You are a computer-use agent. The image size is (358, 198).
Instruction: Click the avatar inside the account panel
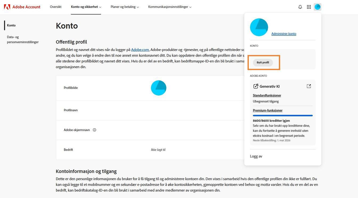click(x=259, y=27)
